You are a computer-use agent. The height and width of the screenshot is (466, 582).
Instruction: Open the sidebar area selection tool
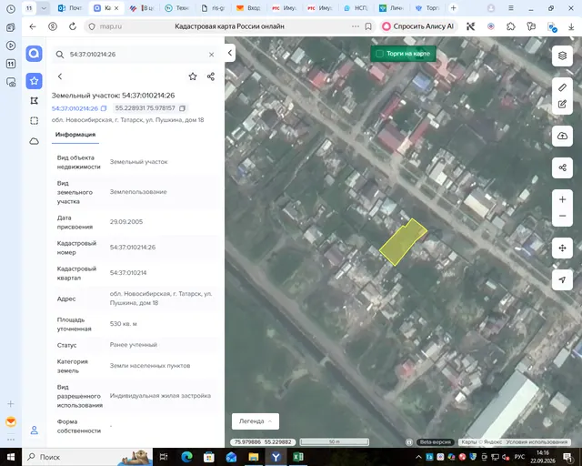pos(34,121)
